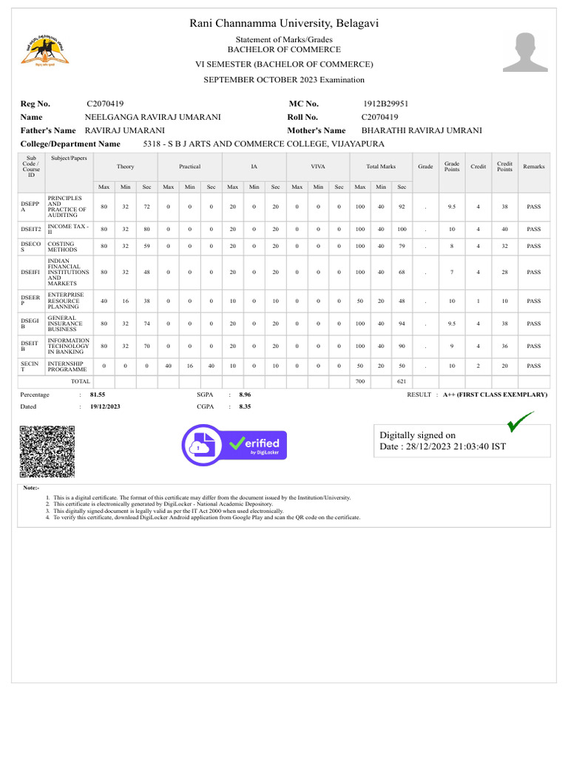Screen dimensions: 568x758
Task: Click result 'A++ (FIRST CLASS EXEMPLARY)'
Action: [495, 395]
